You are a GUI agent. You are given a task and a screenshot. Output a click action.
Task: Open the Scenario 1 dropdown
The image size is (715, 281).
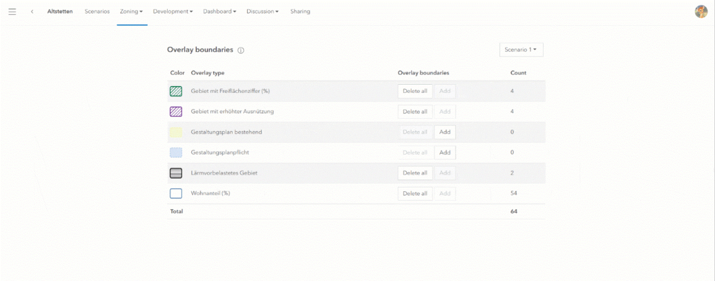(521, 50)
